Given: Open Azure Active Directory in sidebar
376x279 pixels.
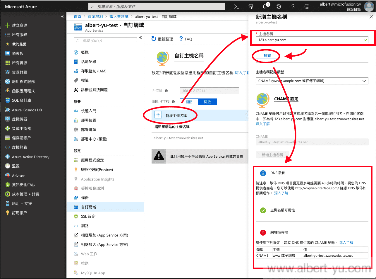Looking at the screenshot, I should tap(30, 157).
